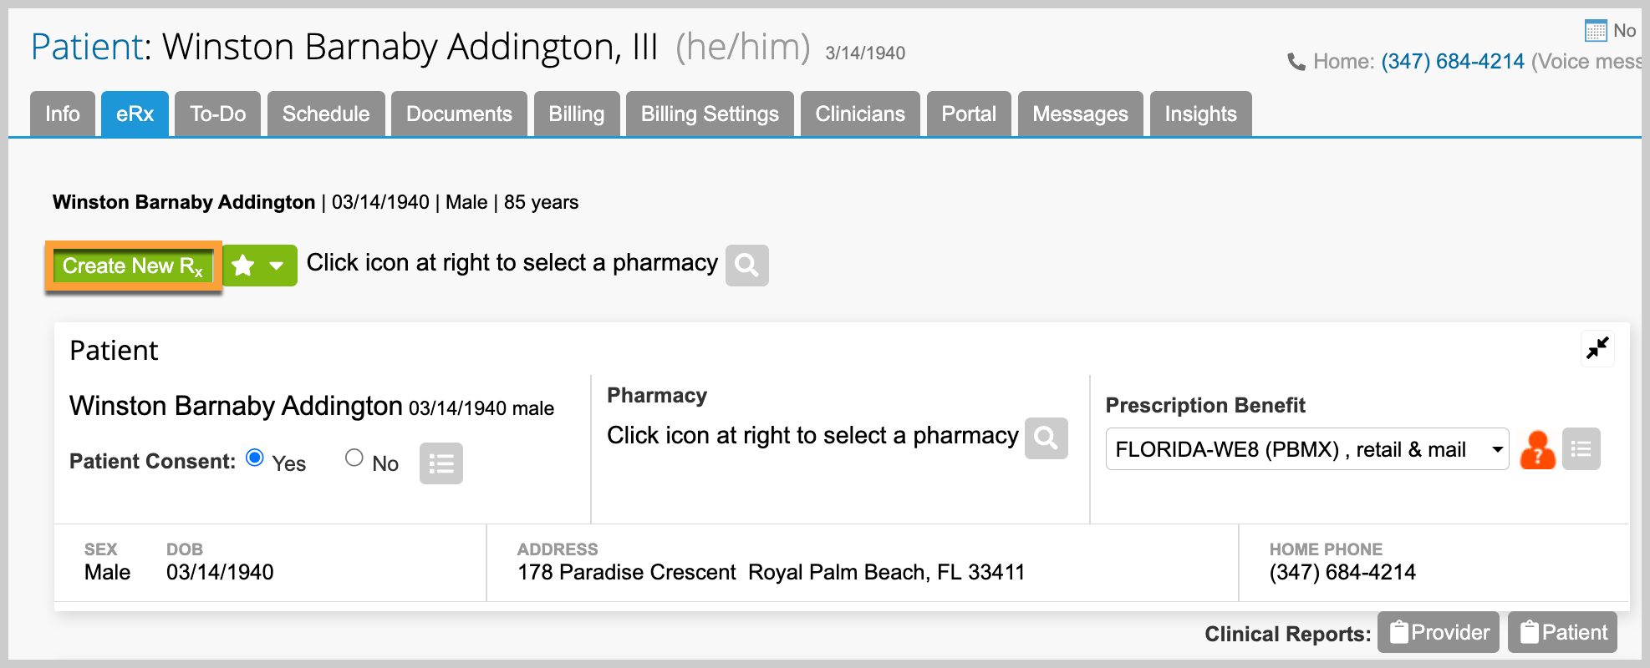1650x668 pixels.
Task: Open the FLORIDA-WE8 Prescription Benefit dropdown
Action: [1307, 449]
